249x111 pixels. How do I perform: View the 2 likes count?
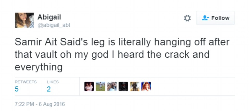click(x=49, y=89)
